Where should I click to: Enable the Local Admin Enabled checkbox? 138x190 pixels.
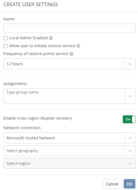coord(5,38)
